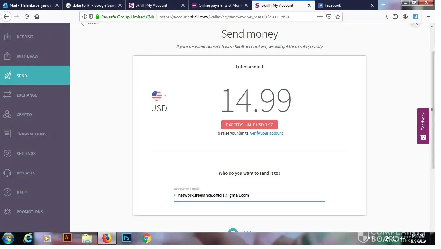The width and height of the screenshot is (441, 249).
Task: Open the My Cases headset icon
Action: 7,173
